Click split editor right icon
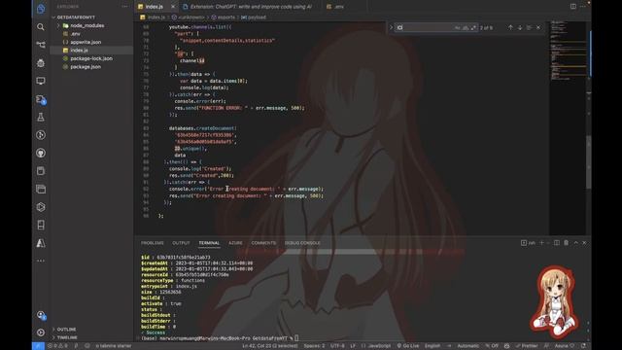 tap(572, 7)
